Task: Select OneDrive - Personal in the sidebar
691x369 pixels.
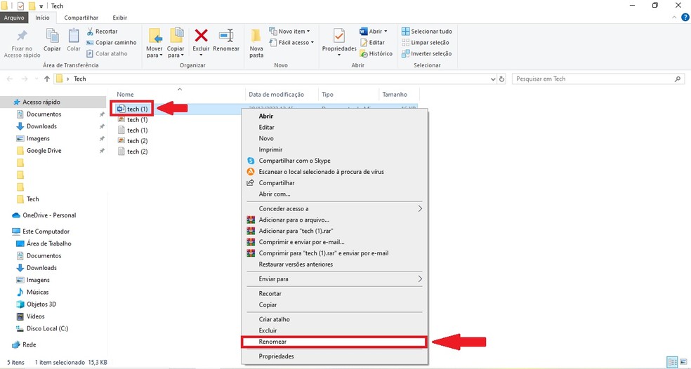Action: (49, 215)
